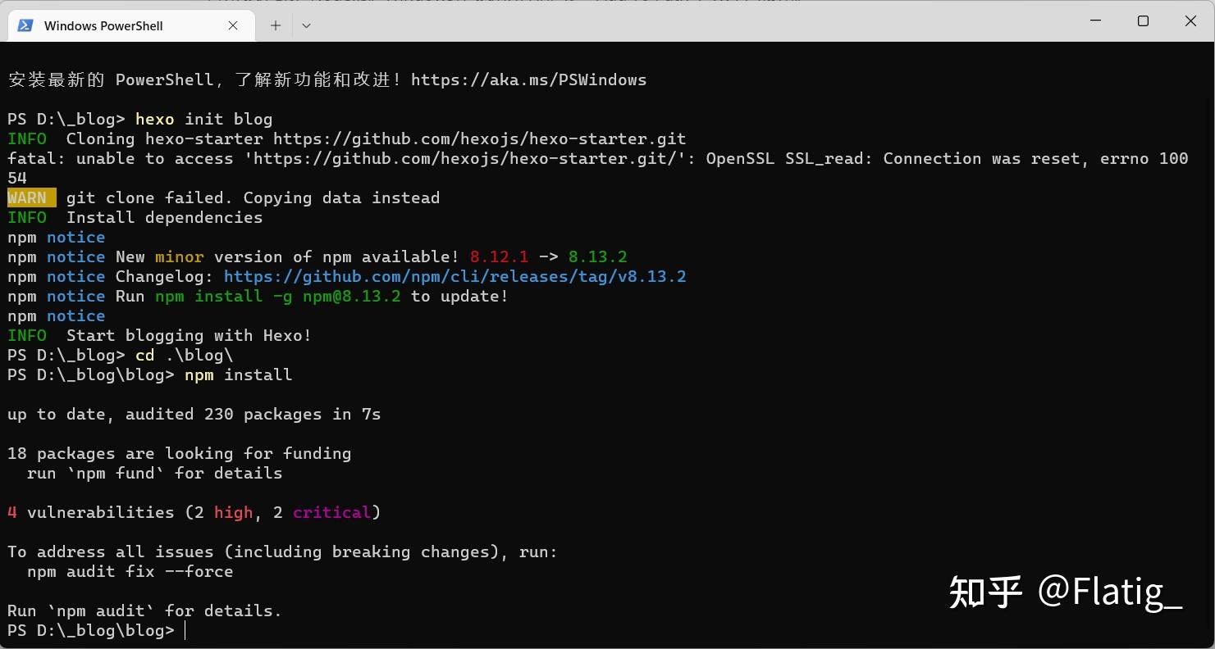Viewport: 1215px width, 649px height.
Task: Close the Windows PowerShell tab
Action: pyautogui.click(x=232, y=25)
